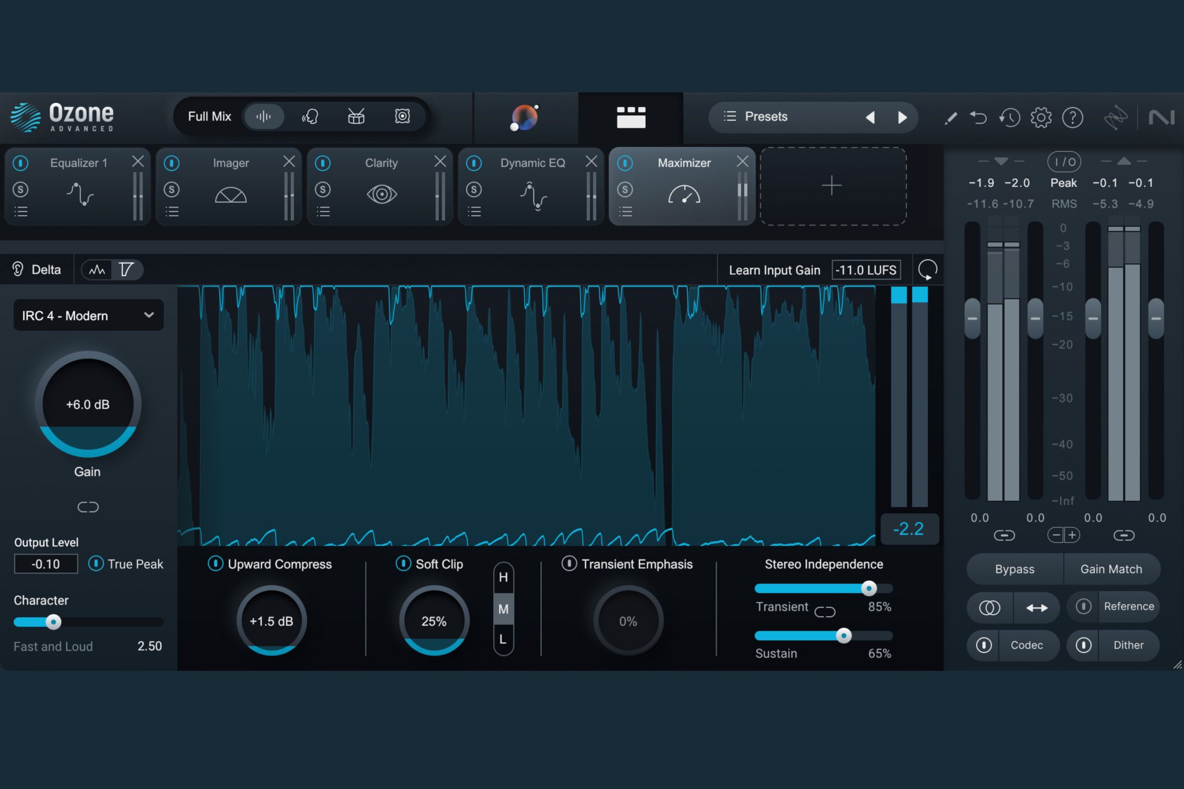The width and height of the screenshot is (1184, 789).
Task: Disable the Equalizer 1 power toggle
Action: (x=21, y=163)
